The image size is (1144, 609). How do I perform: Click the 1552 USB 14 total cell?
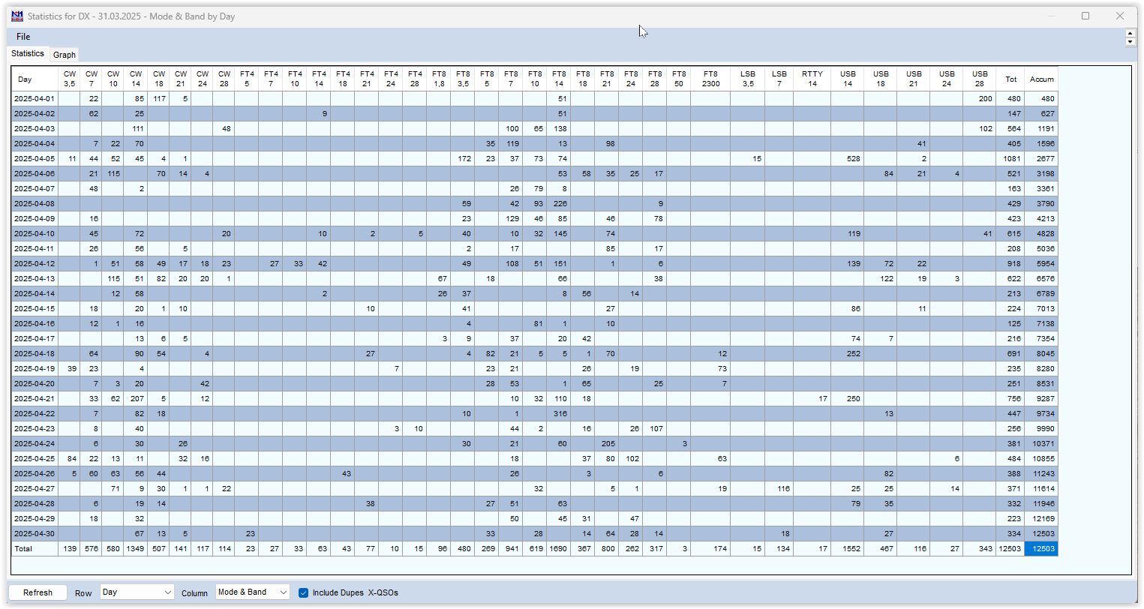(848, 549)
